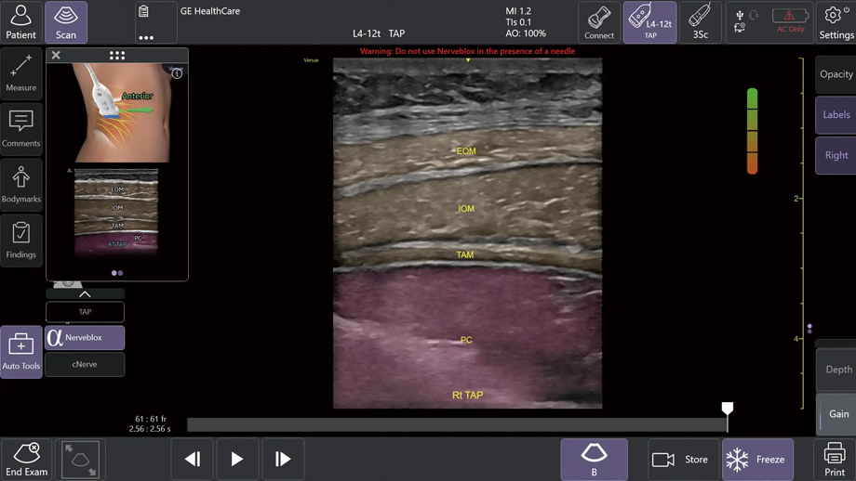The width and height of the screenshot is (856, 481).
Task: Toggle Nerveblox auto tool
Action: point(85,338)
